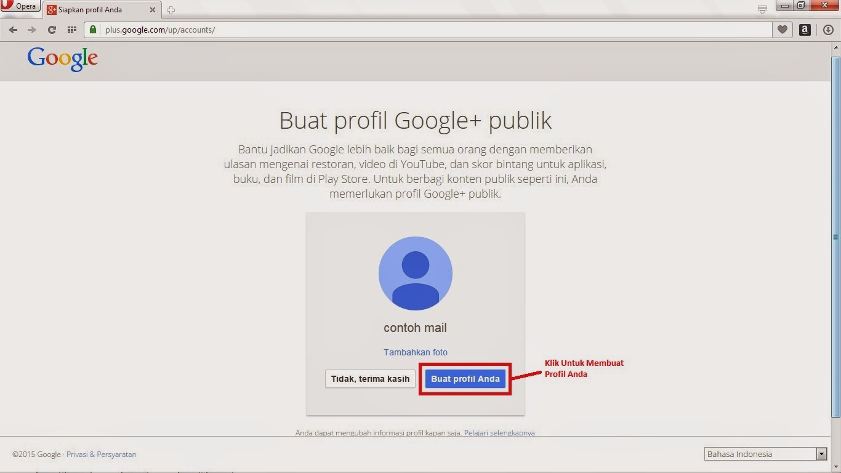Reload the current page
Image resolution: width=841 pixels, height=473 pixels.
pyautogui.click(x=52, y=30)
